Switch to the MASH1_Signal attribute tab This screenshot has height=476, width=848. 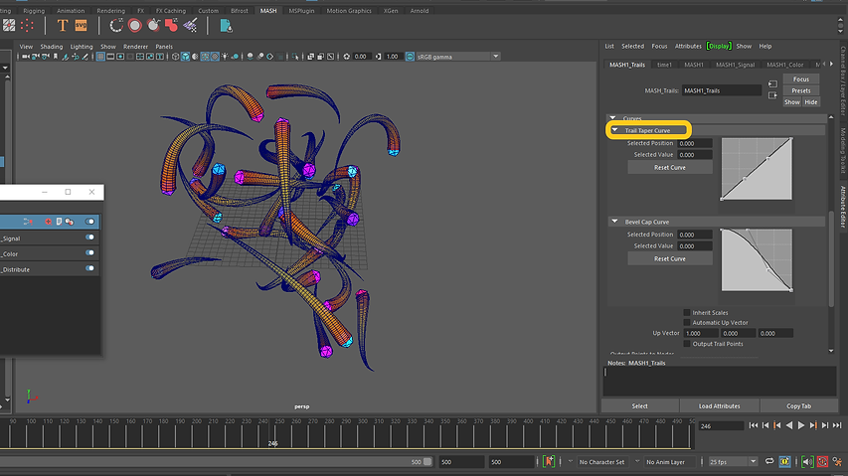[x=735, y=65]
